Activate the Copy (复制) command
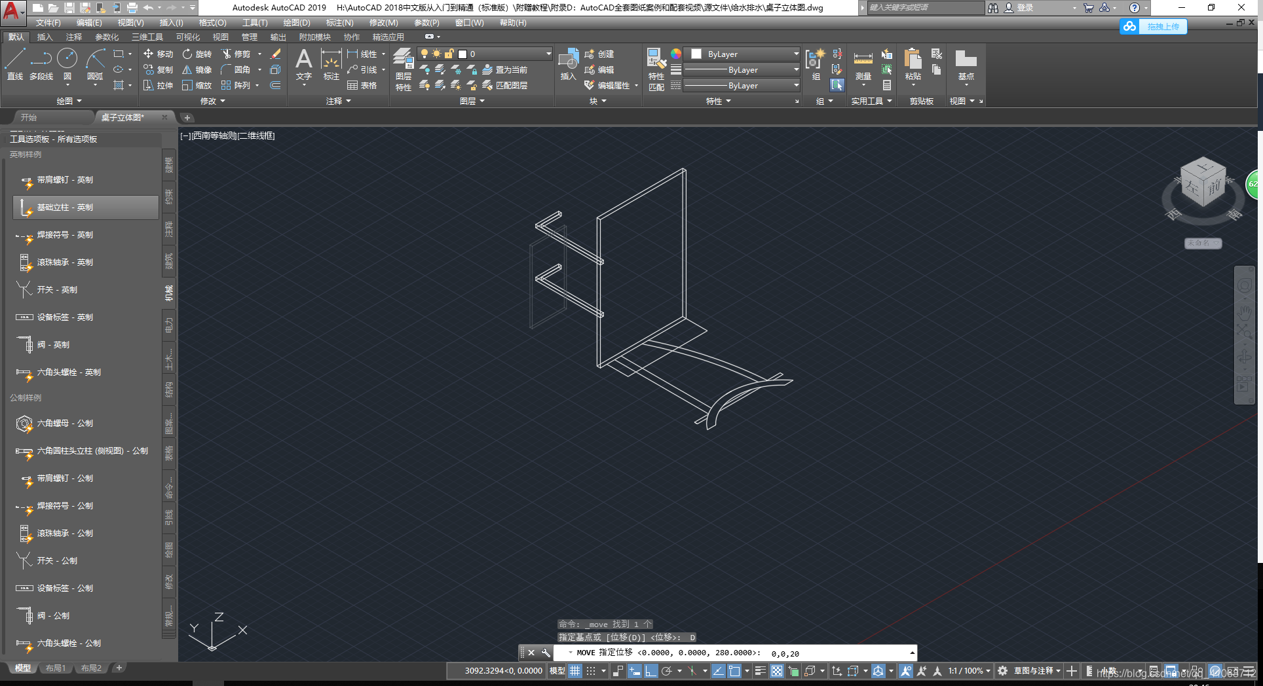 click(x=158, y=69)
